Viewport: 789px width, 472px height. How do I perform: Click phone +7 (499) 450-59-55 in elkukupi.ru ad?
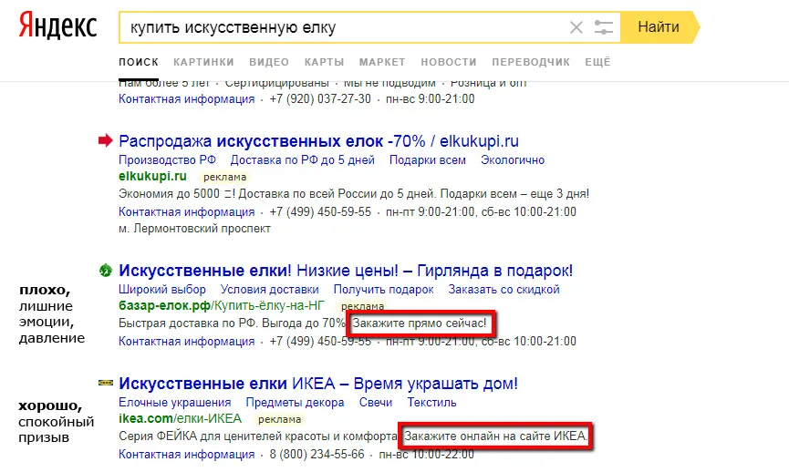320,211
